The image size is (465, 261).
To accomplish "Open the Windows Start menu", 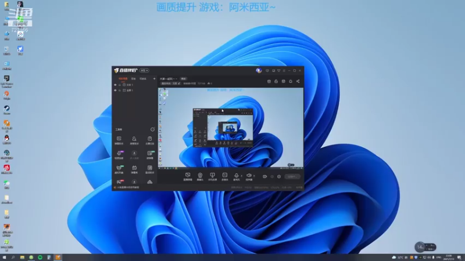I will [4, 258].
